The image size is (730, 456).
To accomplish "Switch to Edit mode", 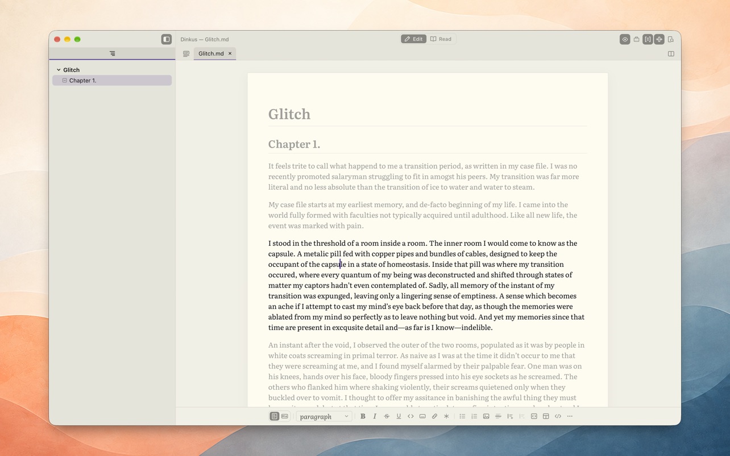I will pos(413,39).
